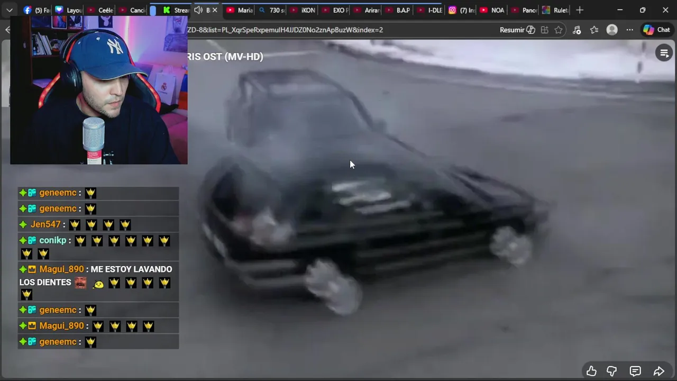Switch to the iKON tab

coord(303,10)
